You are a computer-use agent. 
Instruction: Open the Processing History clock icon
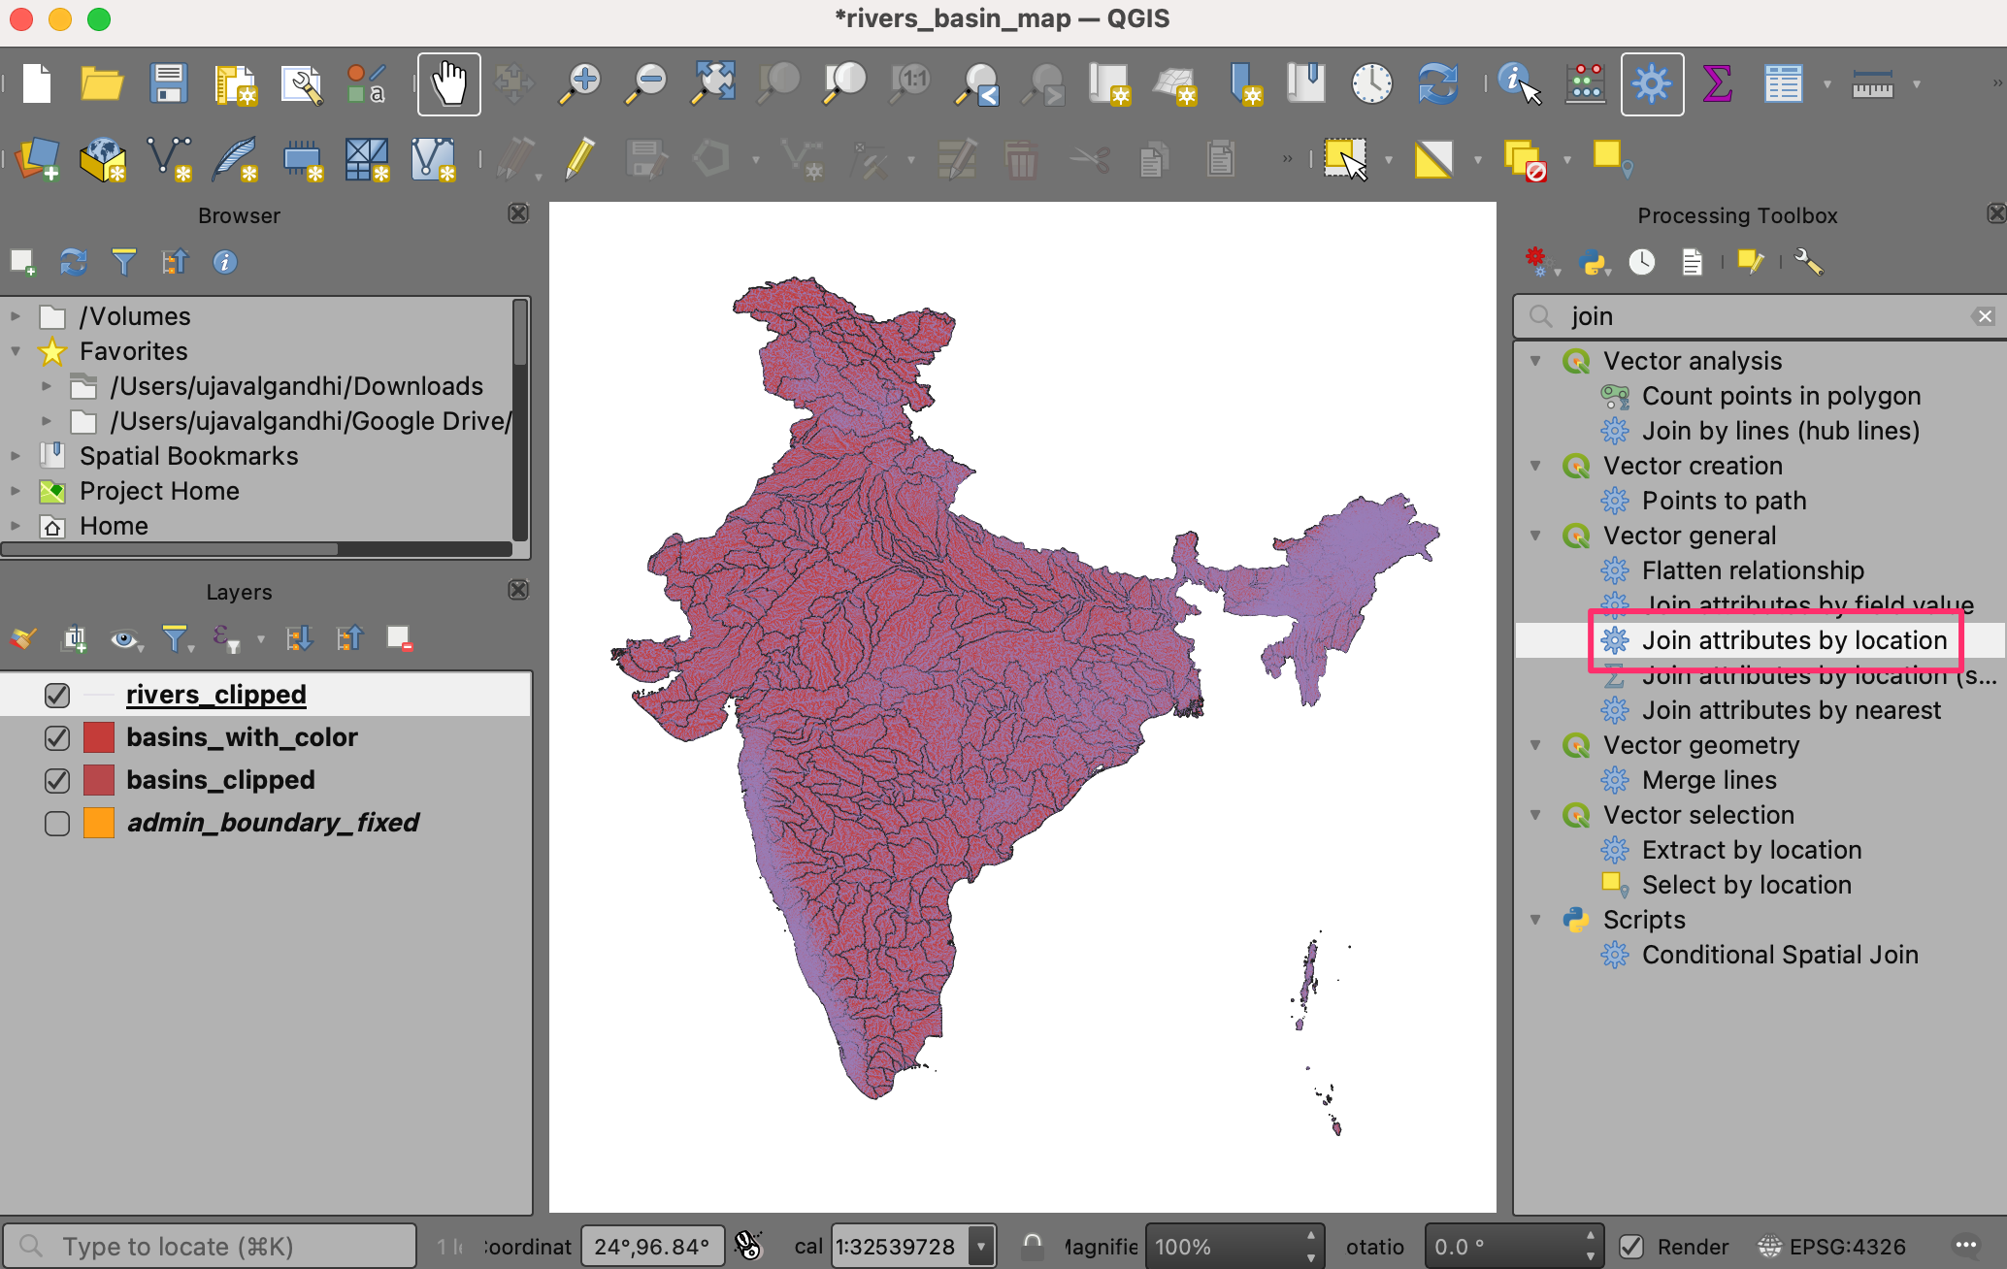tap(1642, 262)
